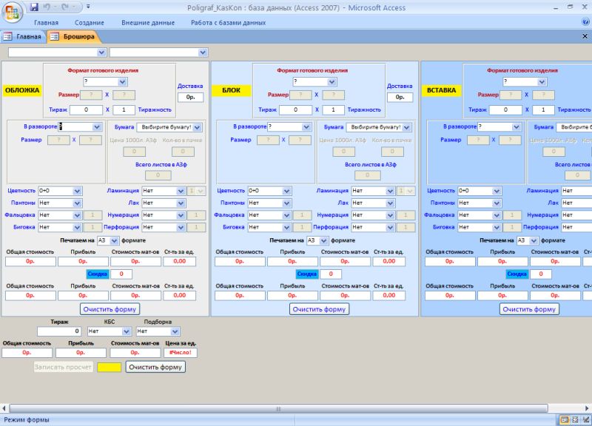This screenshot has width=592, height=426.
Task: Expand Ламинация dropdown in БЛОК panel
Action: click(x=390, y=191)
